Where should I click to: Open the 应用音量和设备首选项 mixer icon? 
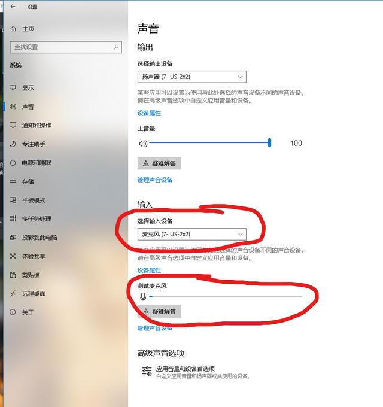(x=147, y=371)
